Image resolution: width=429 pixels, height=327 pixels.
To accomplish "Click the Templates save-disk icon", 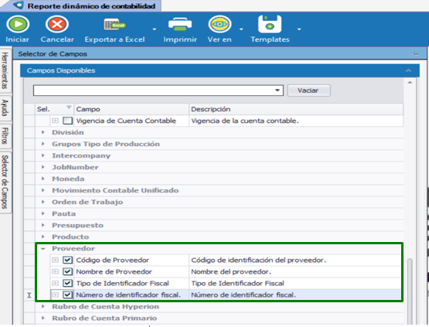I will (270, 25).
